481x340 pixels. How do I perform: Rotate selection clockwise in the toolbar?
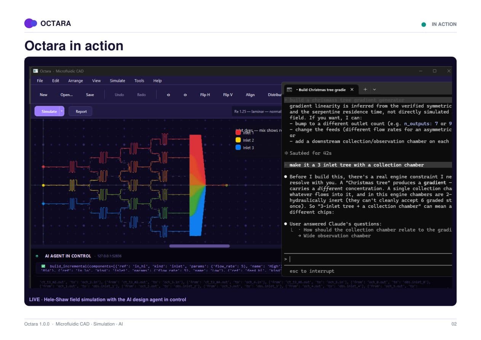pos(185,95)
